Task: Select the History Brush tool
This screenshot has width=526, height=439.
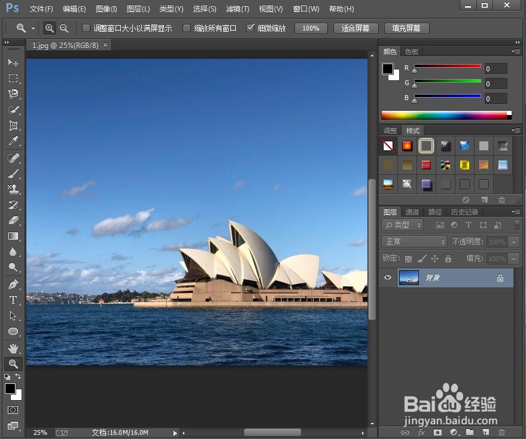Action: [x=13, y=205]
